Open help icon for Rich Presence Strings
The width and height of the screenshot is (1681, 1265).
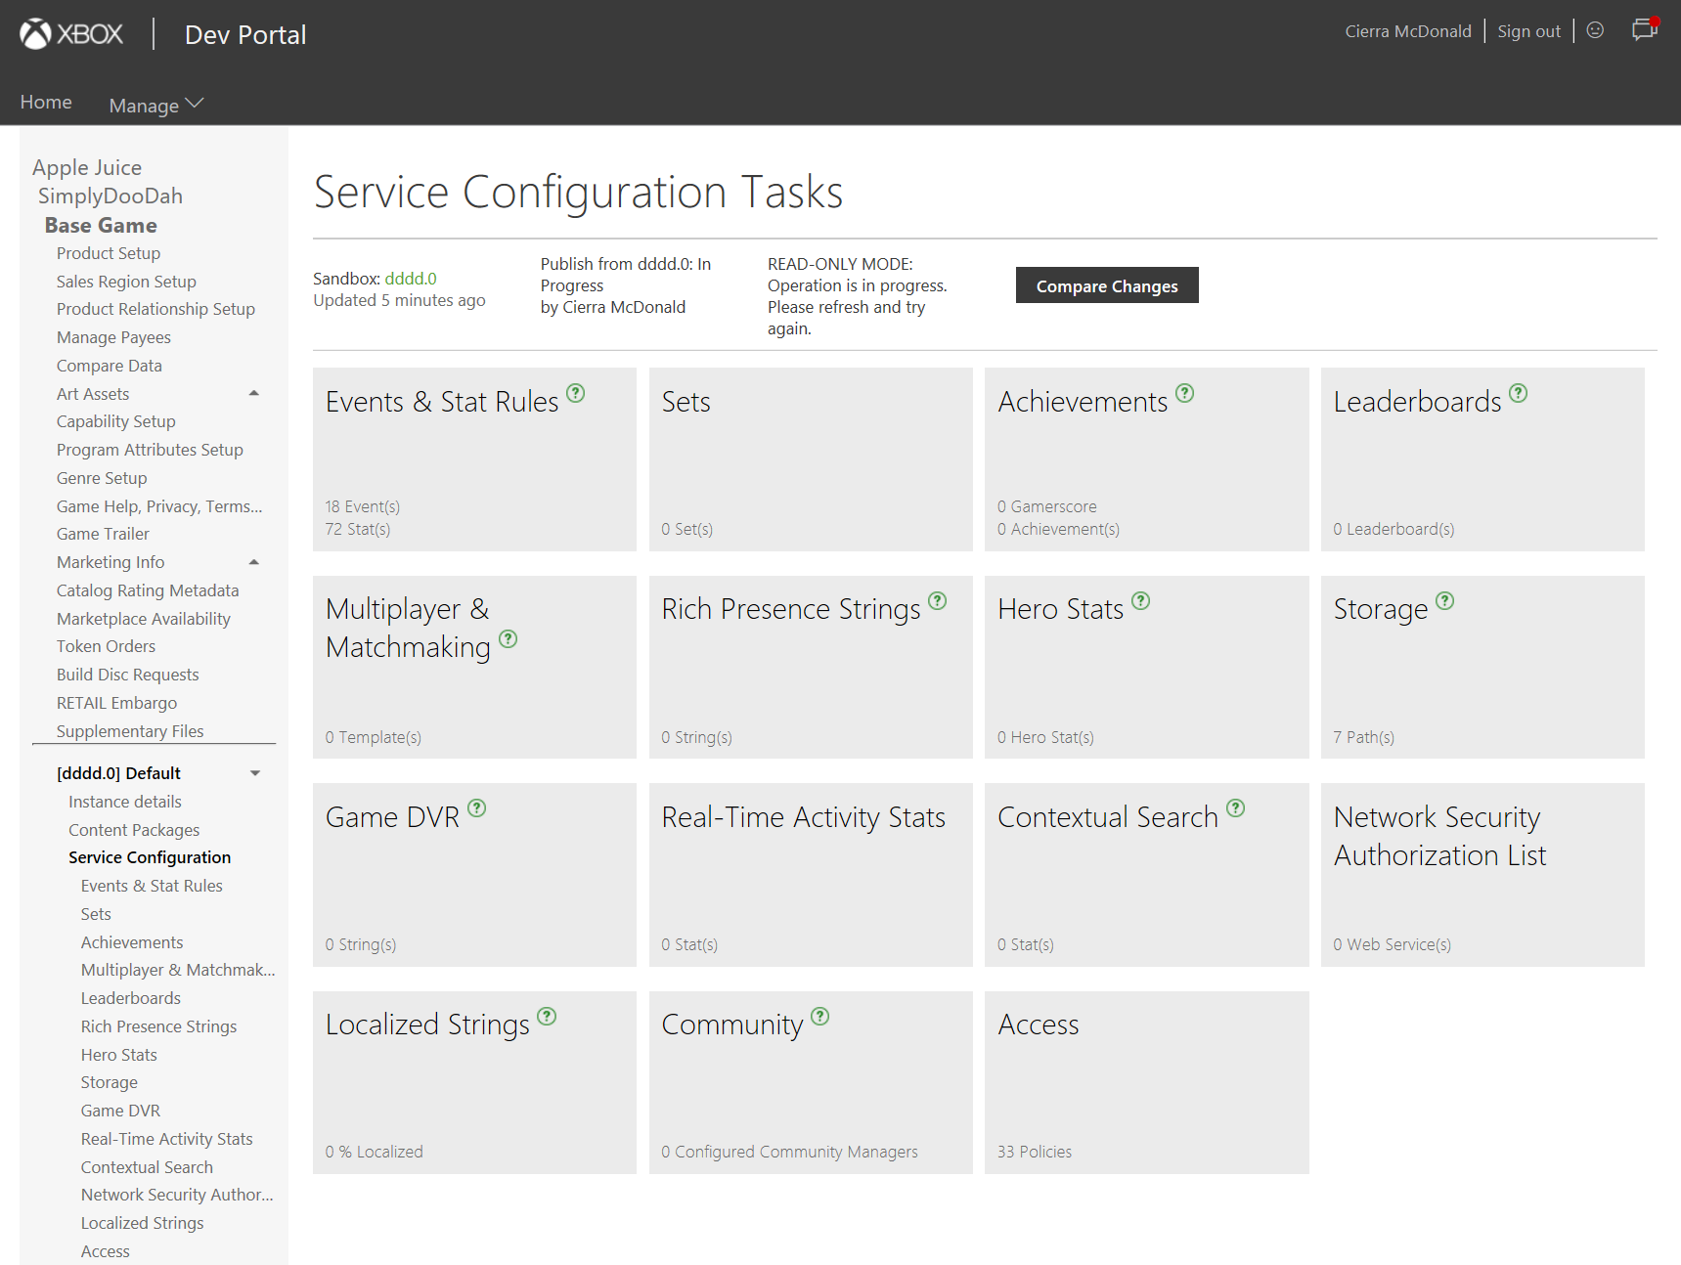937,601
